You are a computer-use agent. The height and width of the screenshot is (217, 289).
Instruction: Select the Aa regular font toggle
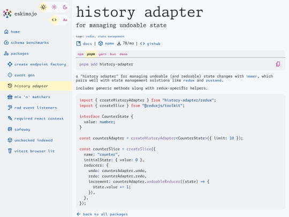point(65,20)
